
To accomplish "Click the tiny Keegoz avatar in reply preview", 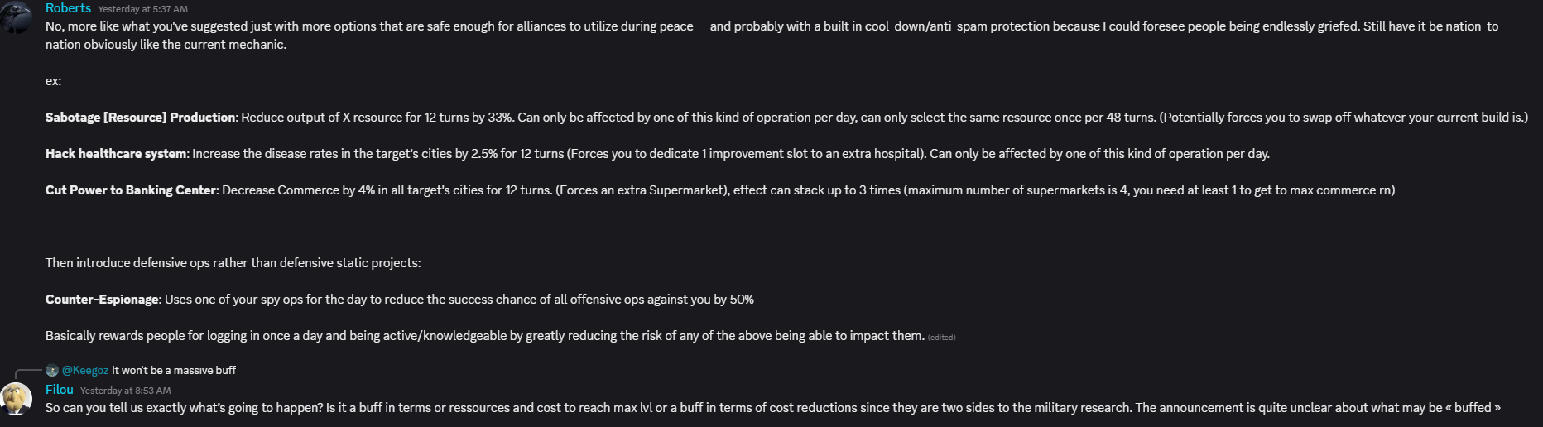I will [52, 370].
